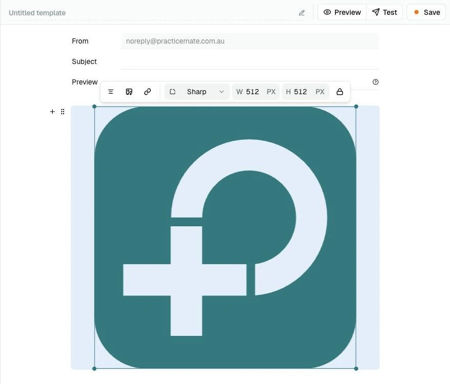
Task: Click the plus icon to add block
Action: pos(52,112)
